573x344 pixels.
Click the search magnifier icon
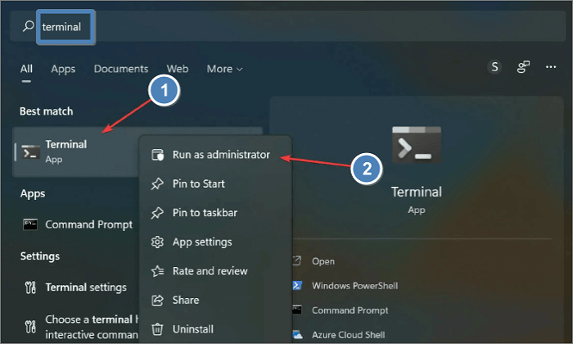click(28, 26)
